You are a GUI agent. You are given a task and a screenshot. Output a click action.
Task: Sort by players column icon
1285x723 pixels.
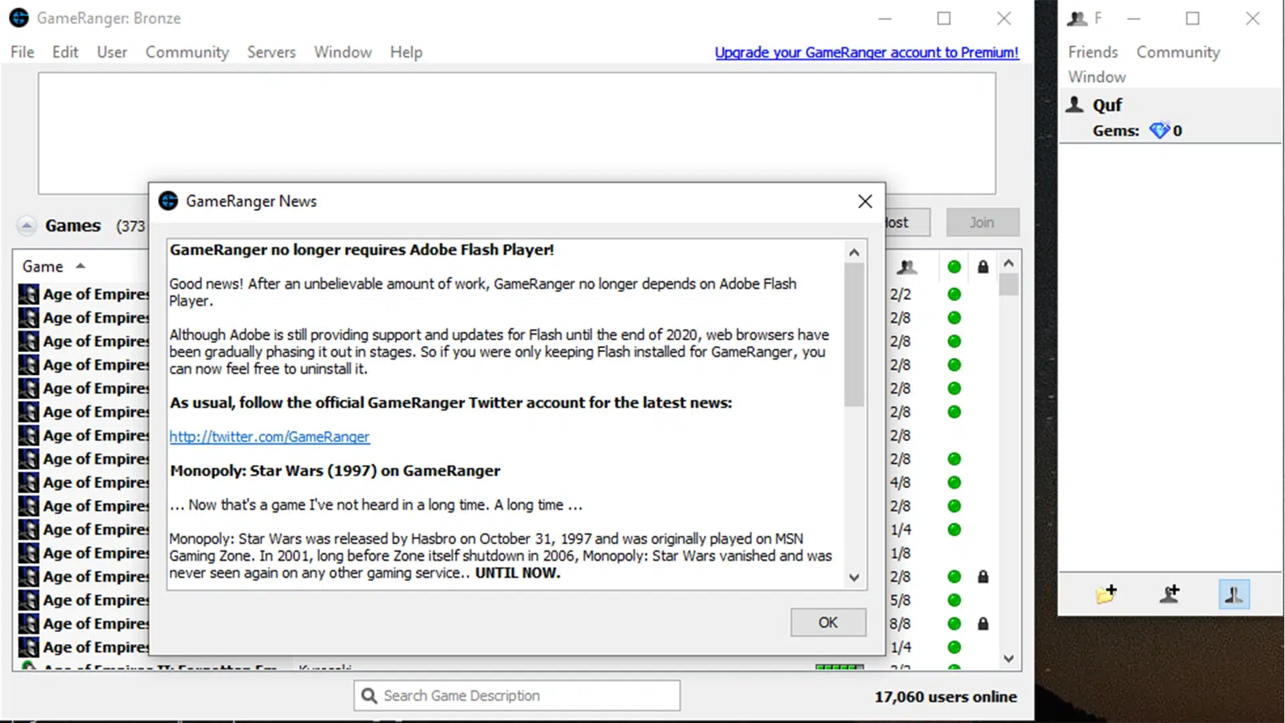pos(907,267)
